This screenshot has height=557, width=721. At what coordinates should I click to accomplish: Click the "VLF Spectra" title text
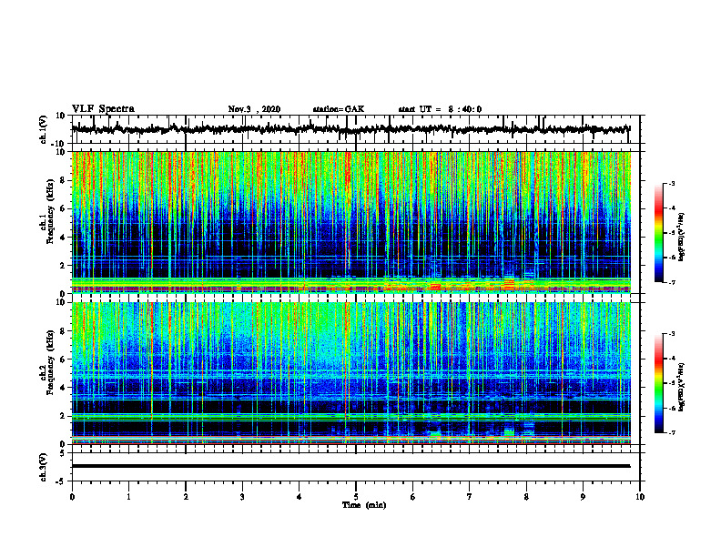click(103, 109)
